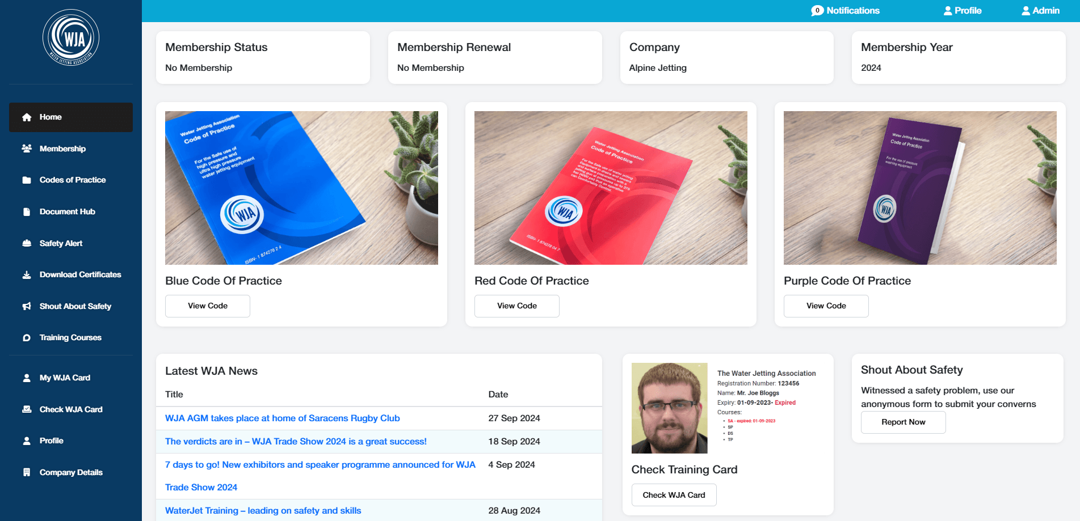Open My WJA Card menu item
Viewport: 1080px width, 521px height.
tap(65, 378)
